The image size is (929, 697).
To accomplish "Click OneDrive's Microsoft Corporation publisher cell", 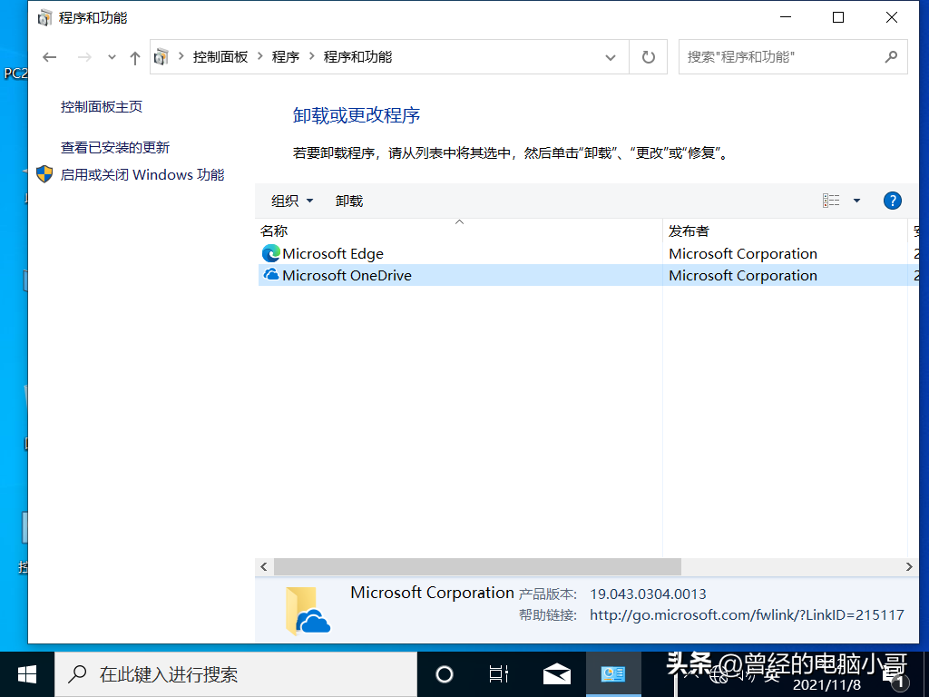I will tap(743, 276).
